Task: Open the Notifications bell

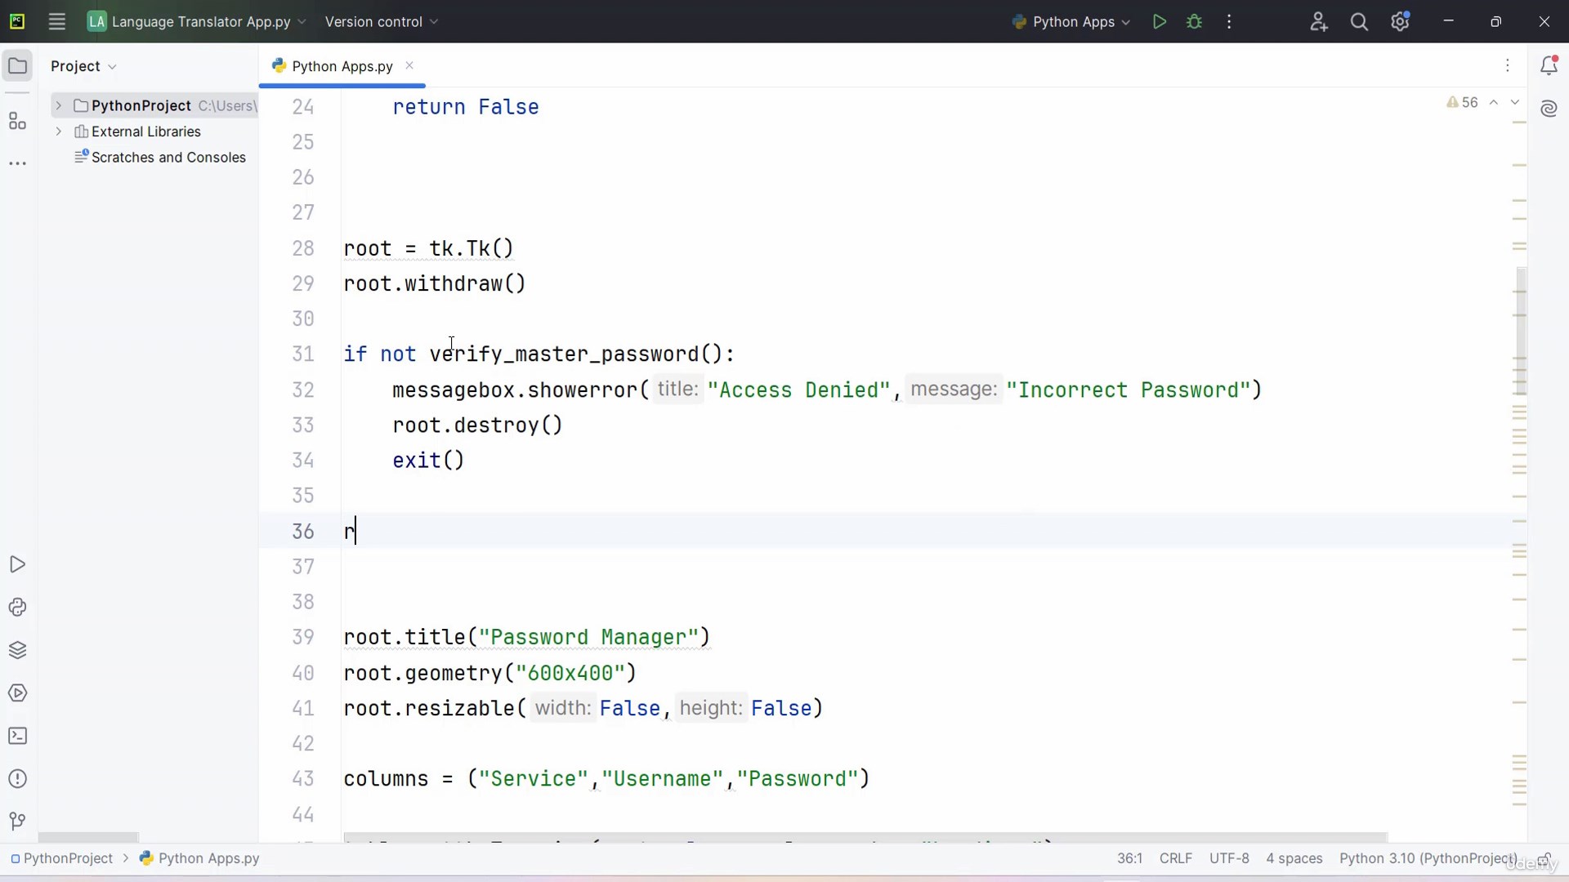Action: tap(1549, 65)
